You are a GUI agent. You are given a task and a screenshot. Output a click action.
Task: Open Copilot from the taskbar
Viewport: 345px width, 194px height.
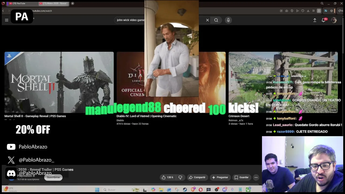[x=153, y=190]
